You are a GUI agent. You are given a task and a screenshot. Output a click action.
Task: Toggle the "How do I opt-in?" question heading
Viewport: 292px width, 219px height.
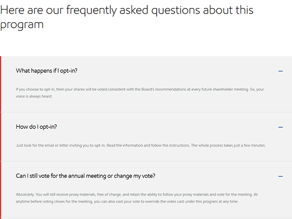(x=36, y=127)
